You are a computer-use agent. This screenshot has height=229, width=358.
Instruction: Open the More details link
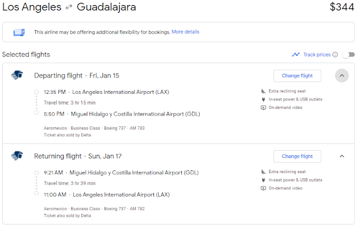[x=185, y=32]
